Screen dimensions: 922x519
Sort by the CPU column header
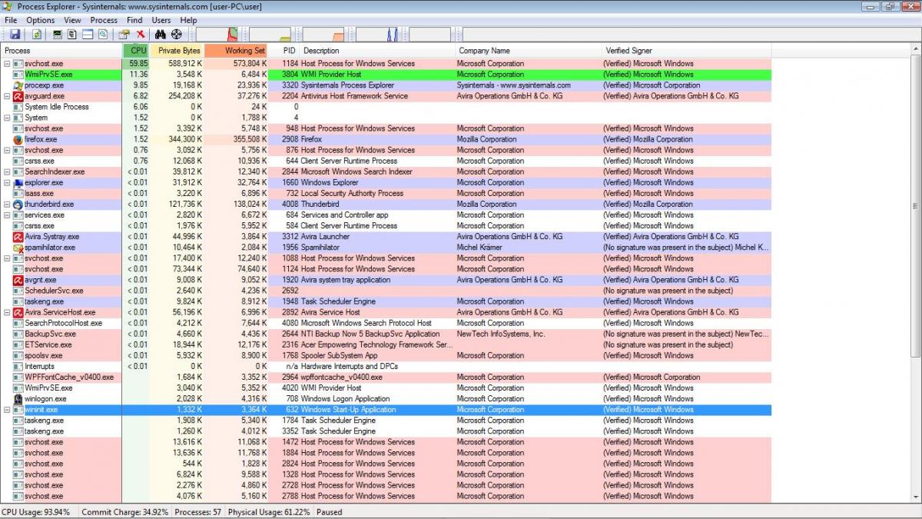[136, 51]
